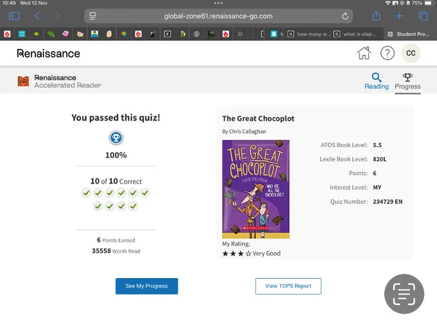Click the first star rating
This screenshot has width=437, height=323.
pyautogui.click(x=225, y=254)
